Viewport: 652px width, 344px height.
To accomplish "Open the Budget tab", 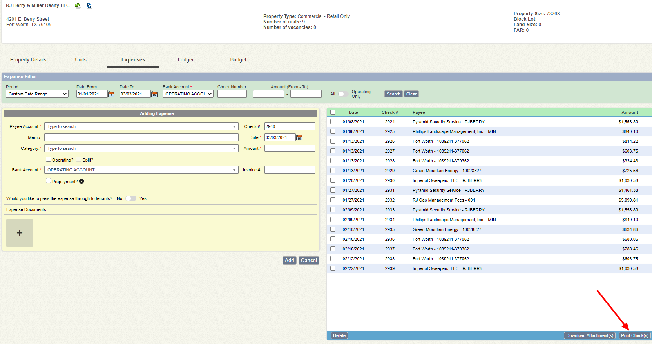I will 238,60.
